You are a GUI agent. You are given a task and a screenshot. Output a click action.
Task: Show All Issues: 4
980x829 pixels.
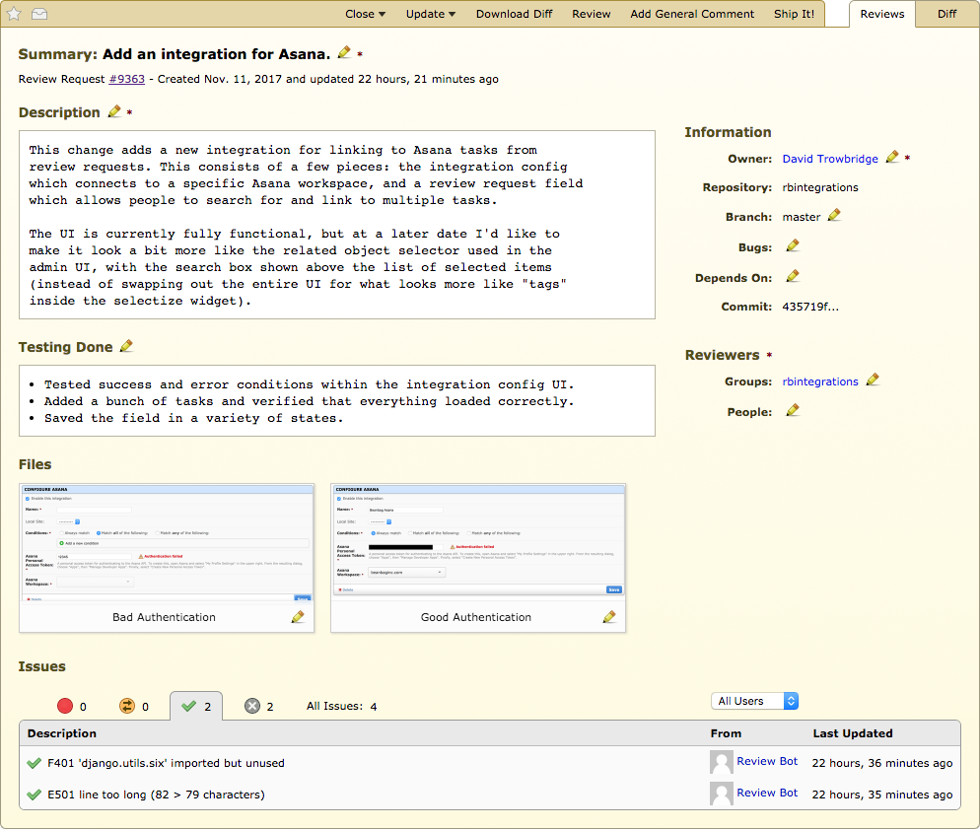click(341, 706)
